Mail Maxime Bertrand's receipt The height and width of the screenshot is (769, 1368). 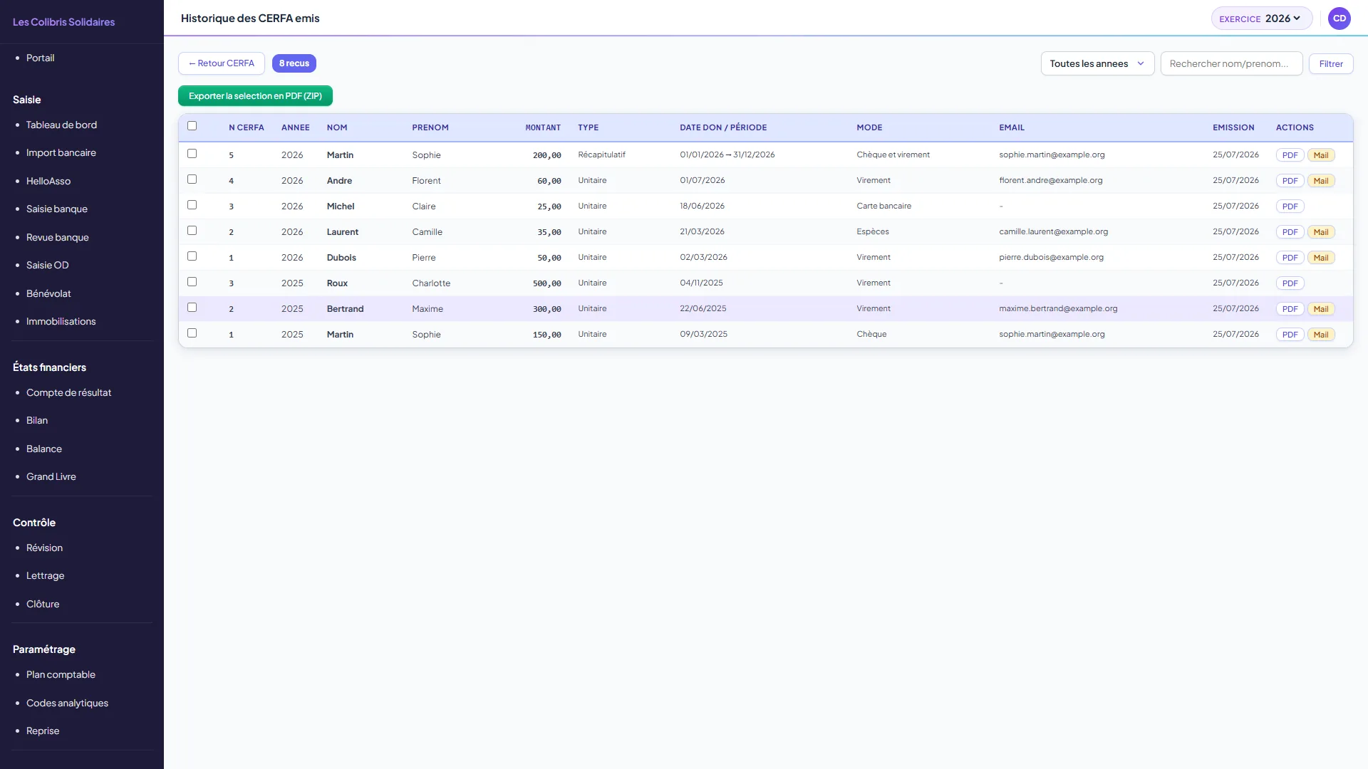tap(1321, 309)
